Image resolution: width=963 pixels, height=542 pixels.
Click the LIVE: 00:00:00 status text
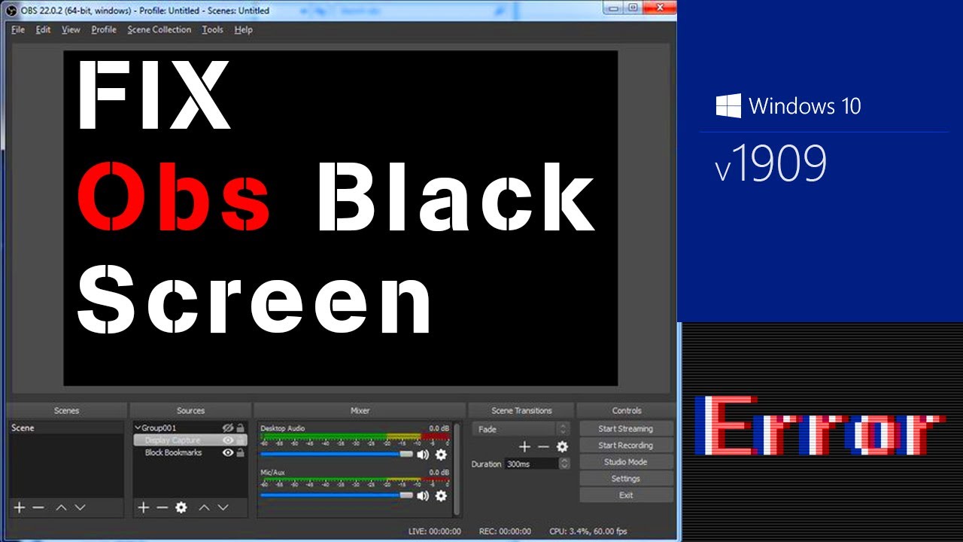[435, 531]
